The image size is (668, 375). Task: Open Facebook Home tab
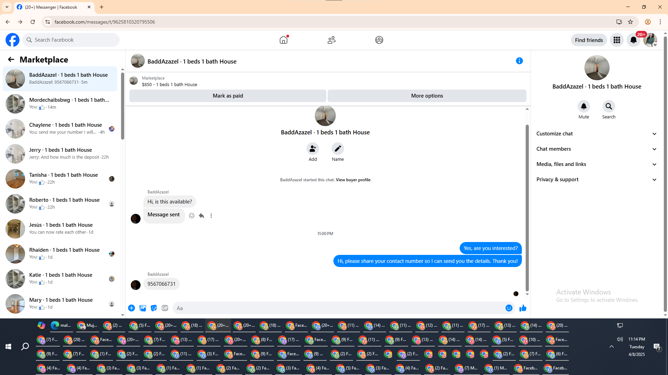coord(284,40)
